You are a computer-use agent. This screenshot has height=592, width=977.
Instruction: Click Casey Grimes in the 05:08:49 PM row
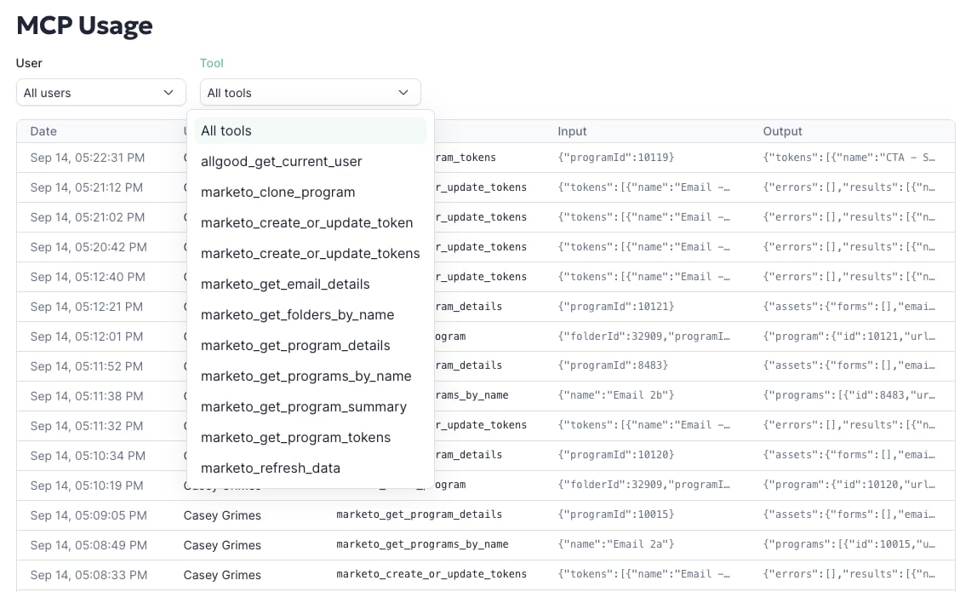pyautogui.click(x=222, y=545)
